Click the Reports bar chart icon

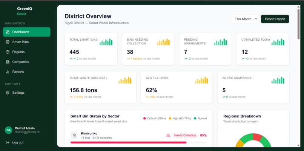[8, 72]
